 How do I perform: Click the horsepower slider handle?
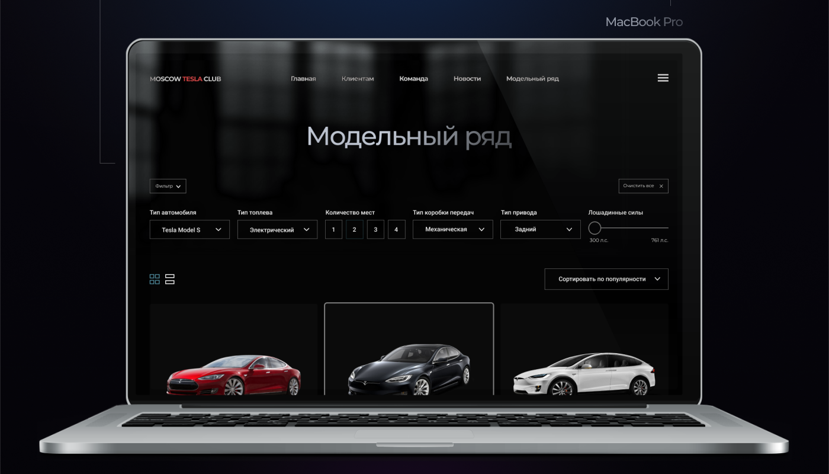coord(595,228)
